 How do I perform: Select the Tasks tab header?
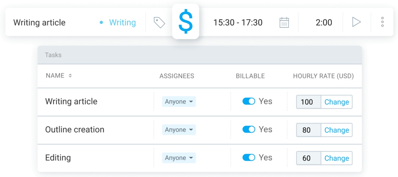53,55
